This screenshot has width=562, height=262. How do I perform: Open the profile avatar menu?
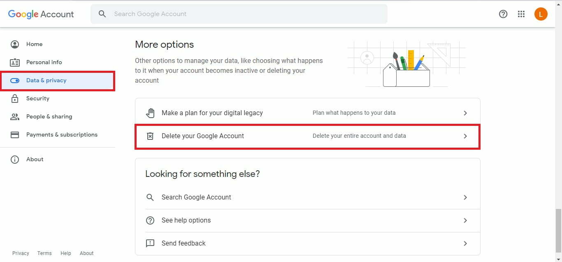pyautogui.click(x=541, y=14)
